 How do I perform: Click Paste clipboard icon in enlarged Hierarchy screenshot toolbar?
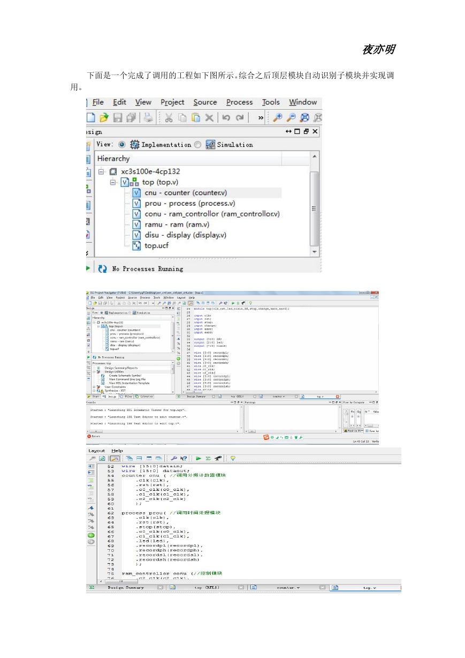196,118
